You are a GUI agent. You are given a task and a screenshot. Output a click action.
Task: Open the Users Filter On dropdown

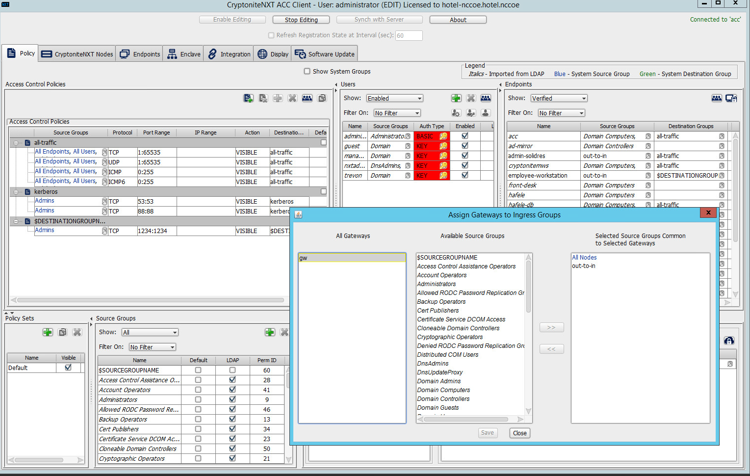(397, 113)
